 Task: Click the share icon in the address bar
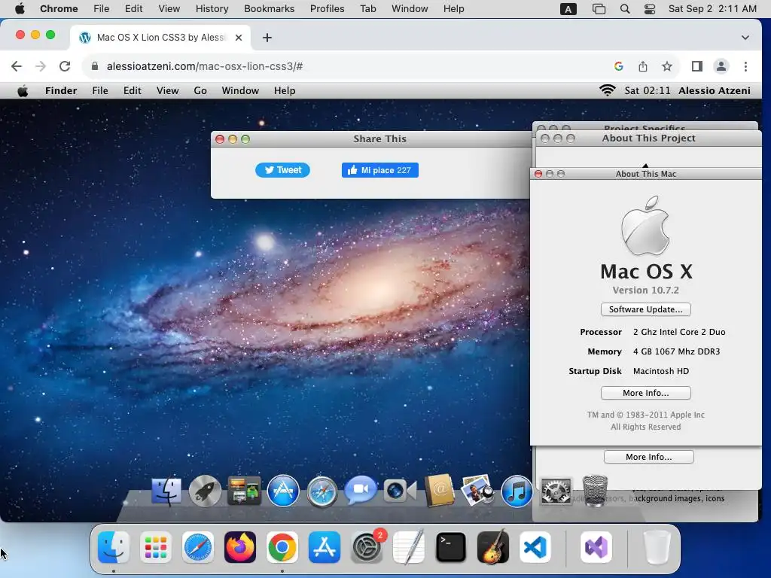[x=643, y=66]
